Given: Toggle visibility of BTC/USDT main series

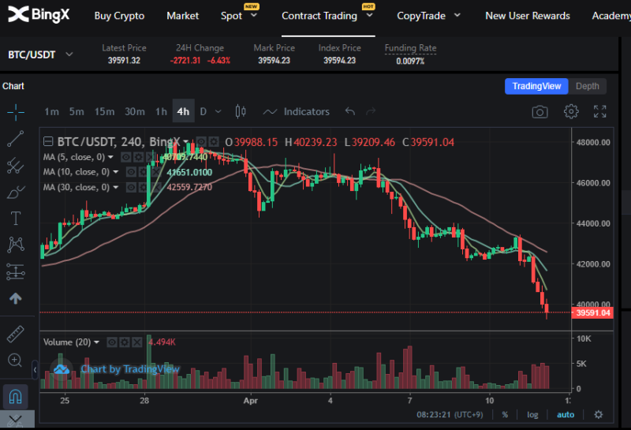Looking at the screenshot, I should [x=201, y=142].
